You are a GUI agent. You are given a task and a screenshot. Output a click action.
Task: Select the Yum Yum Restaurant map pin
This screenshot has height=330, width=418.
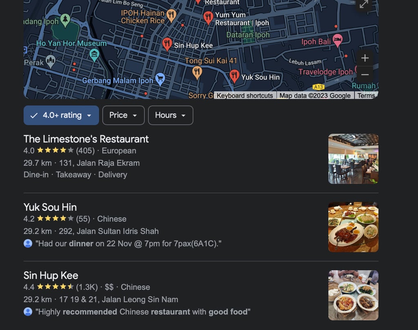[208, 18]
